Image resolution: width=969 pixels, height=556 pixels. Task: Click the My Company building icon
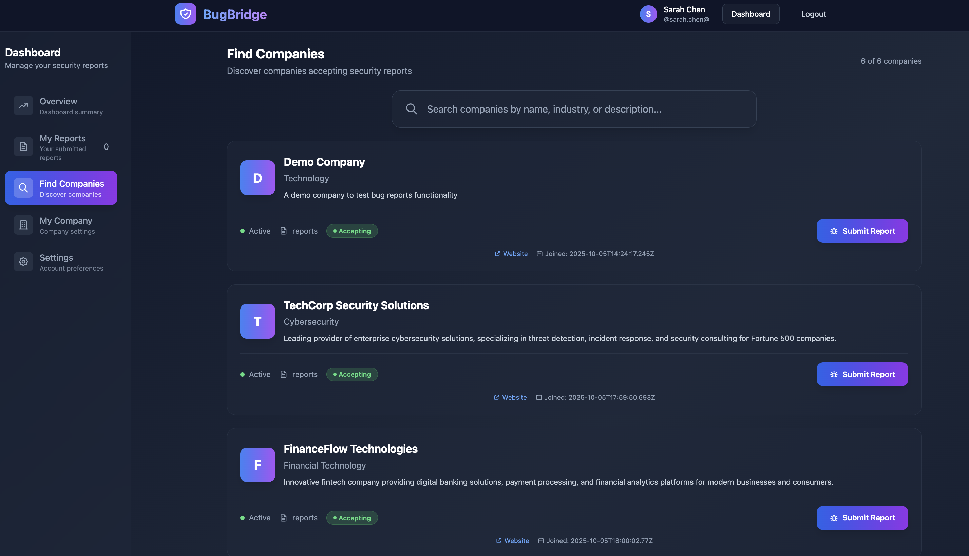pyautogui.click(x=23, y=225)
